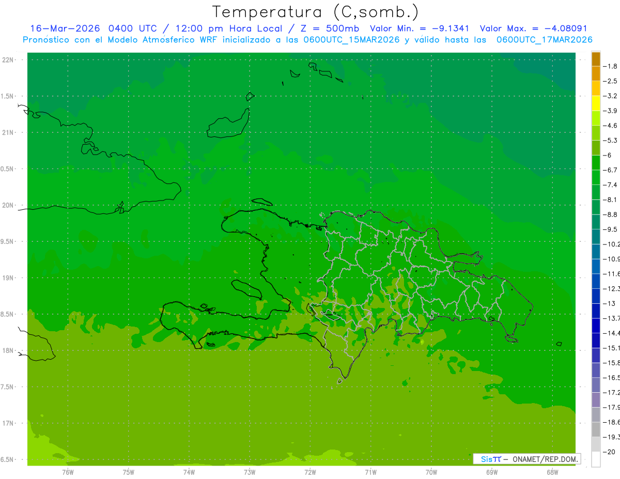
Task: Pick the teal swatch between -9.5 and -10.2
Action: pyautogui.click(x=596, y=237)
